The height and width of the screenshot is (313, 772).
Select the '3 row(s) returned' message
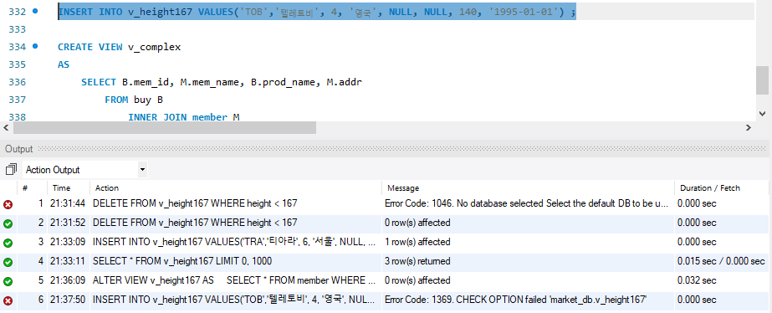tap(417, 261)
